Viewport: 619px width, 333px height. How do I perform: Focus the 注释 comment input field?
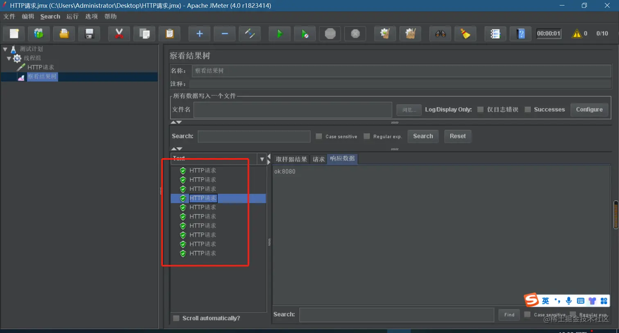coord(400,84)
